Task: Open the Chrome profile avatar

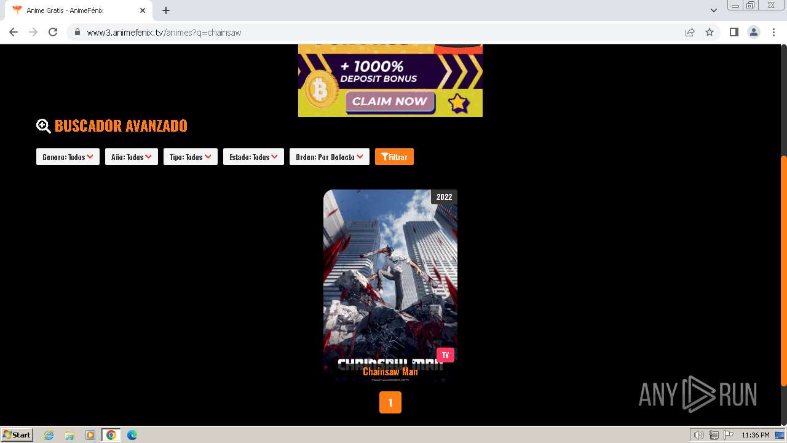Action: point(754,32)
